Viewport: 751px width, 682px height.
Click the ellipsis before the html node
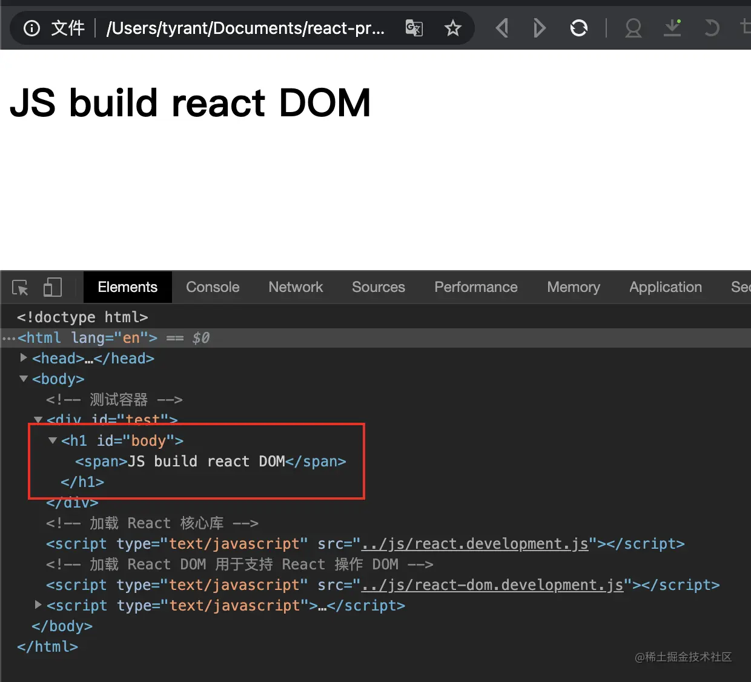click(x=8, y=338)
